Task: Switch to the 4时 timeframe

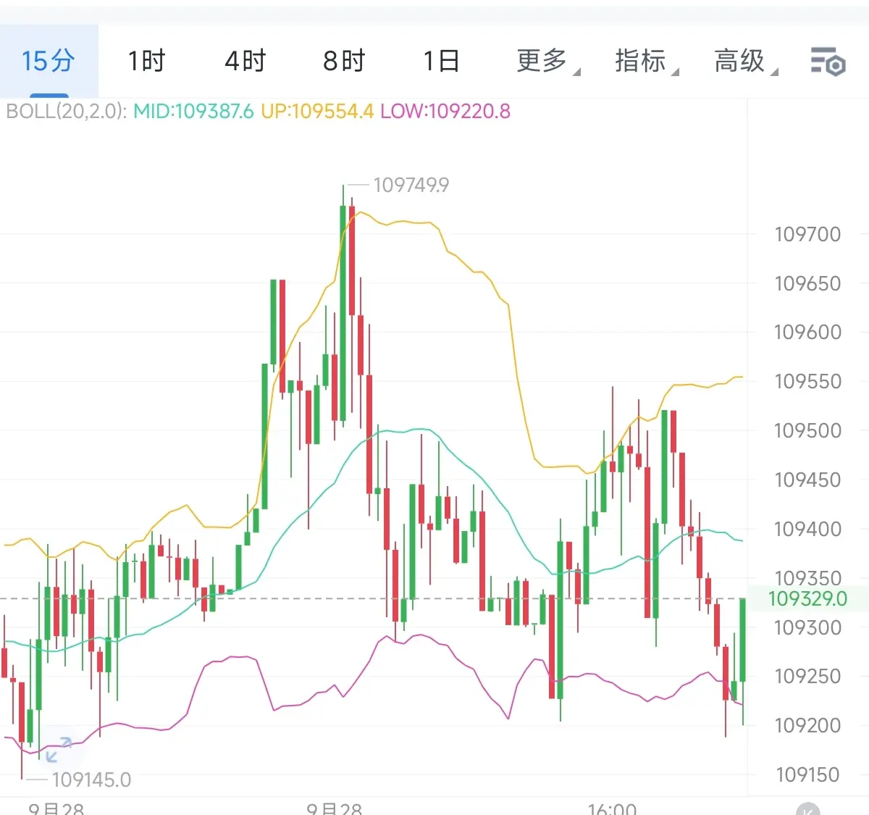Action: 245,61
